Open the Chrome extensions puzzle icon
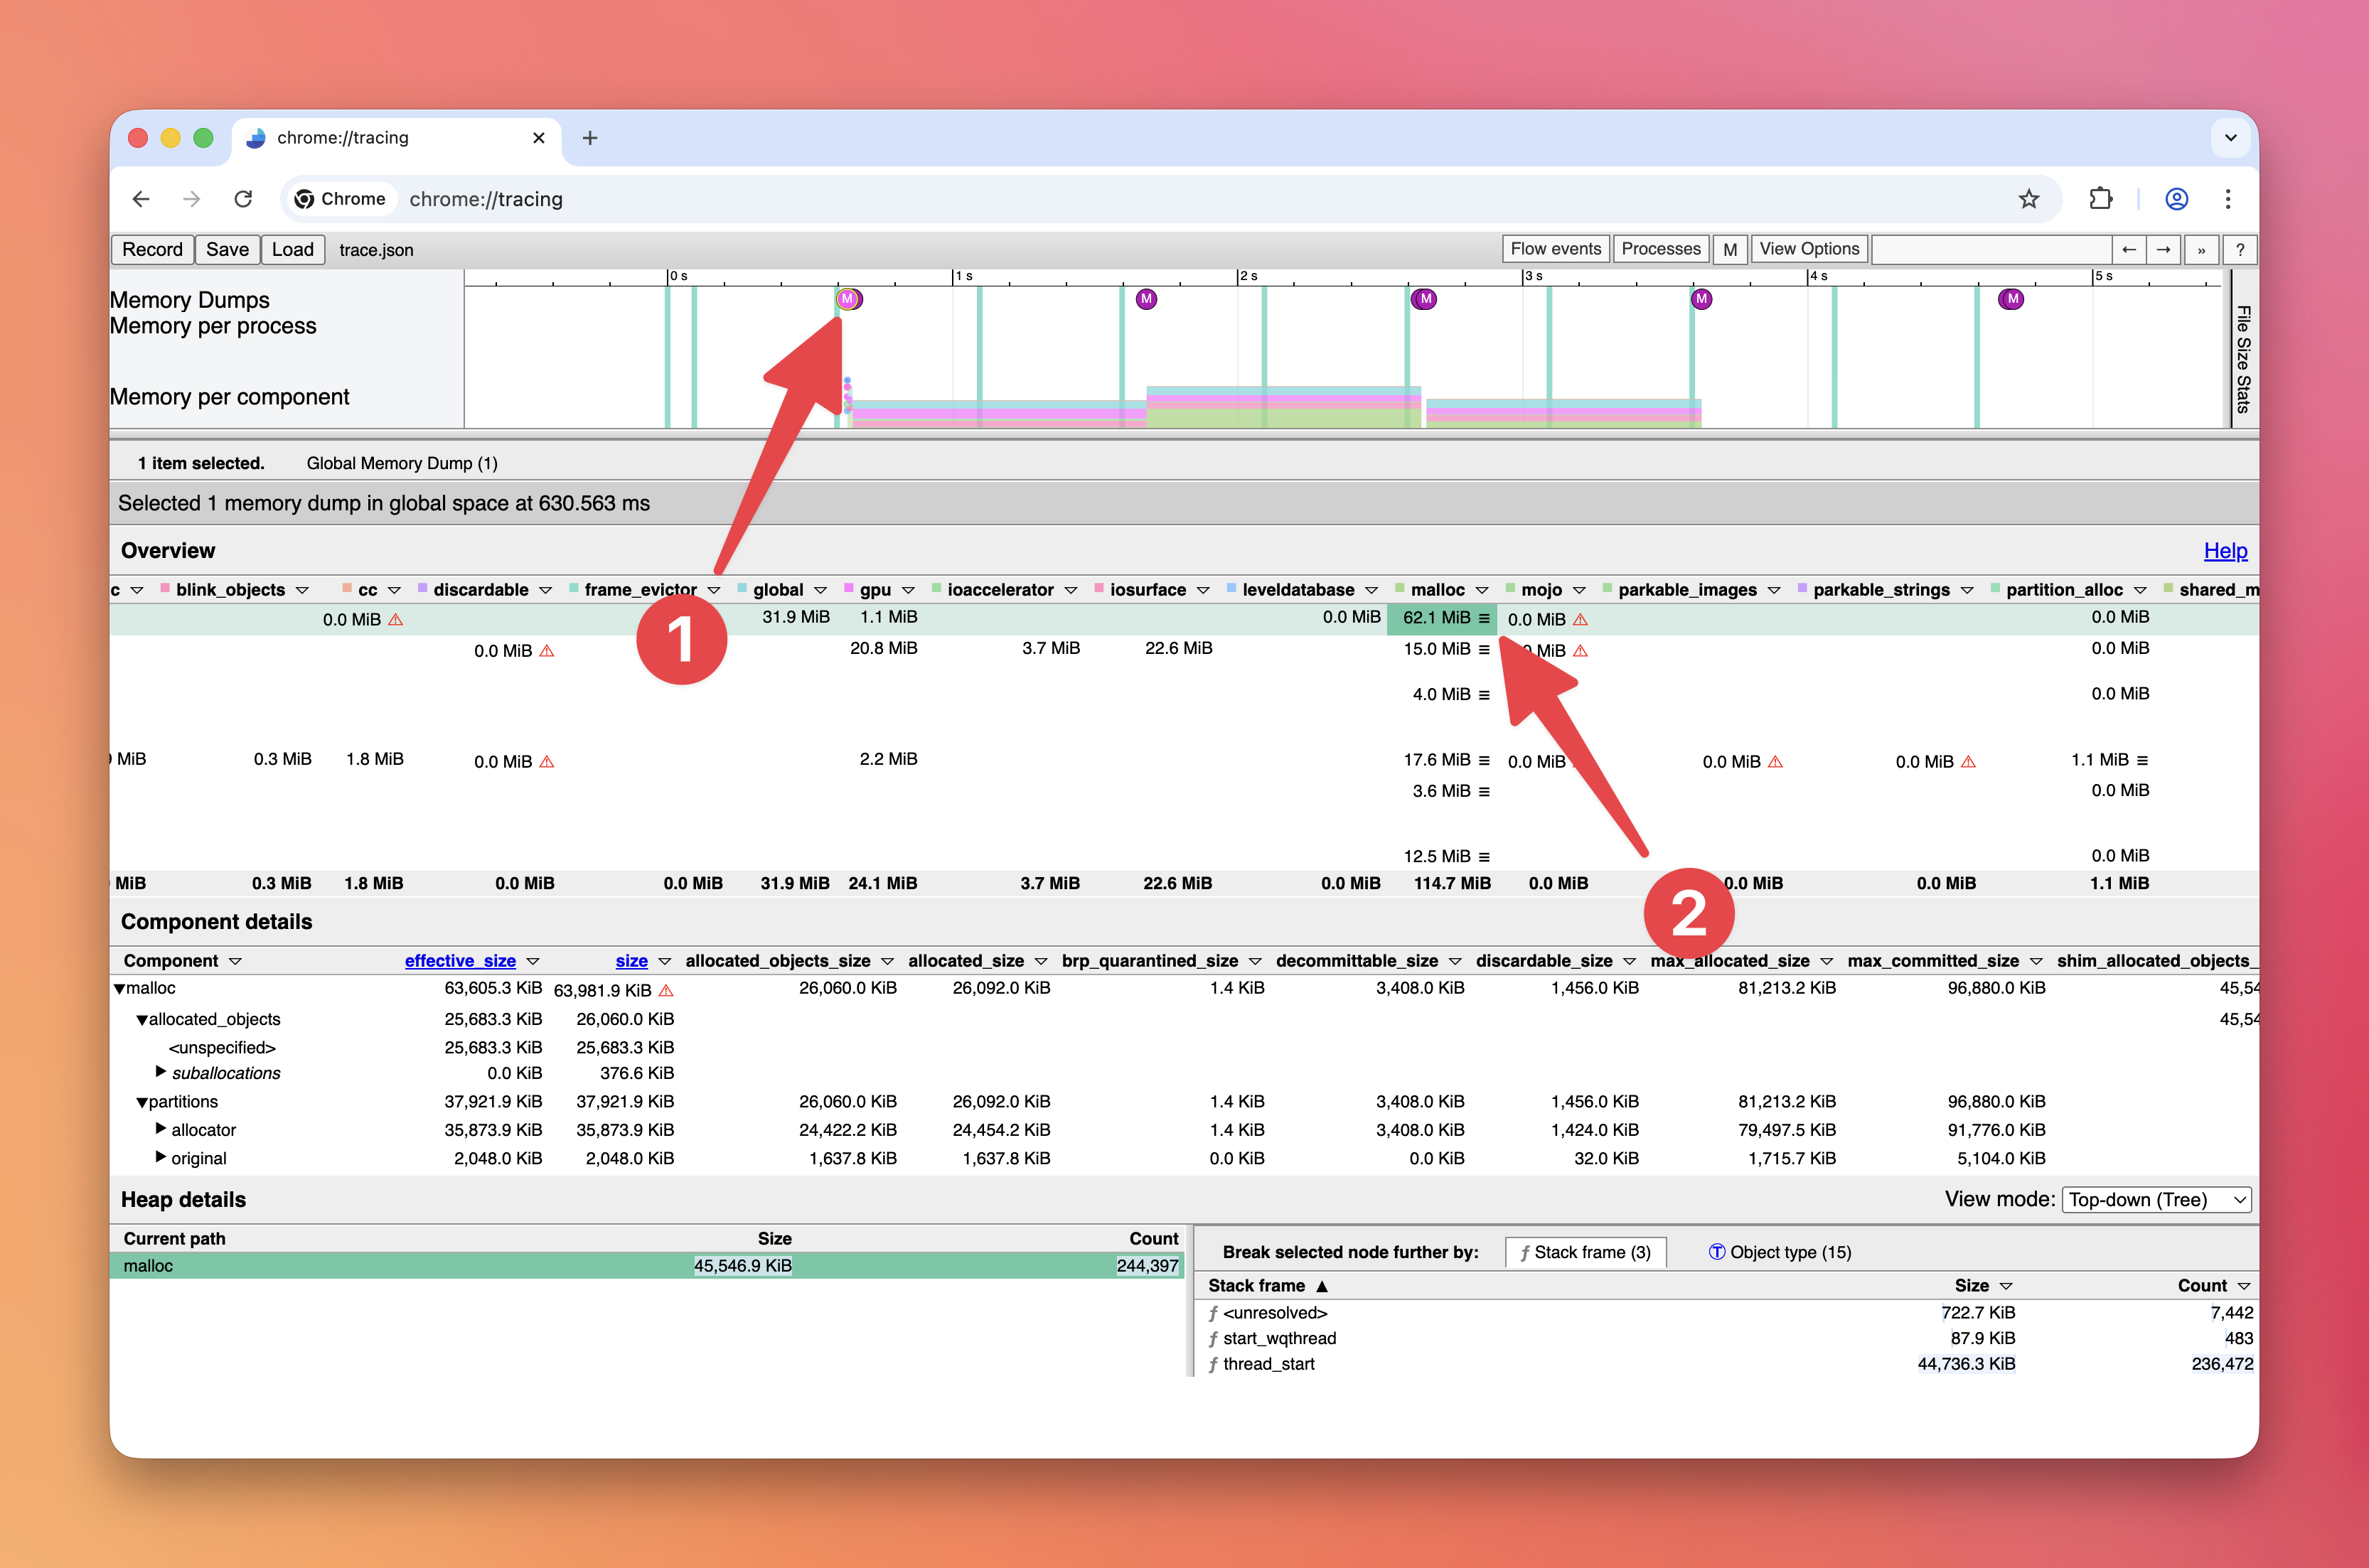Image resolution: width=2369 pixels, height=1568 pixels. pos(2100,199)
